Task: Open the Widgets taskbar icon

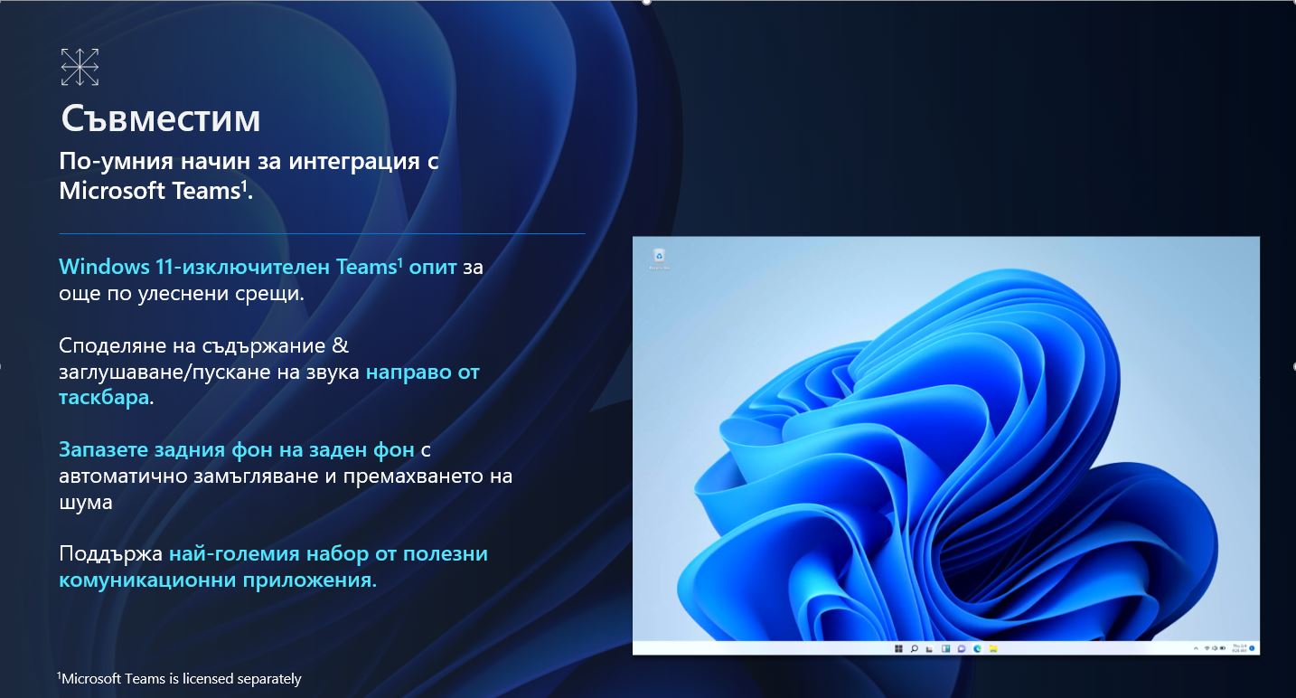Action: coord(945,649)
